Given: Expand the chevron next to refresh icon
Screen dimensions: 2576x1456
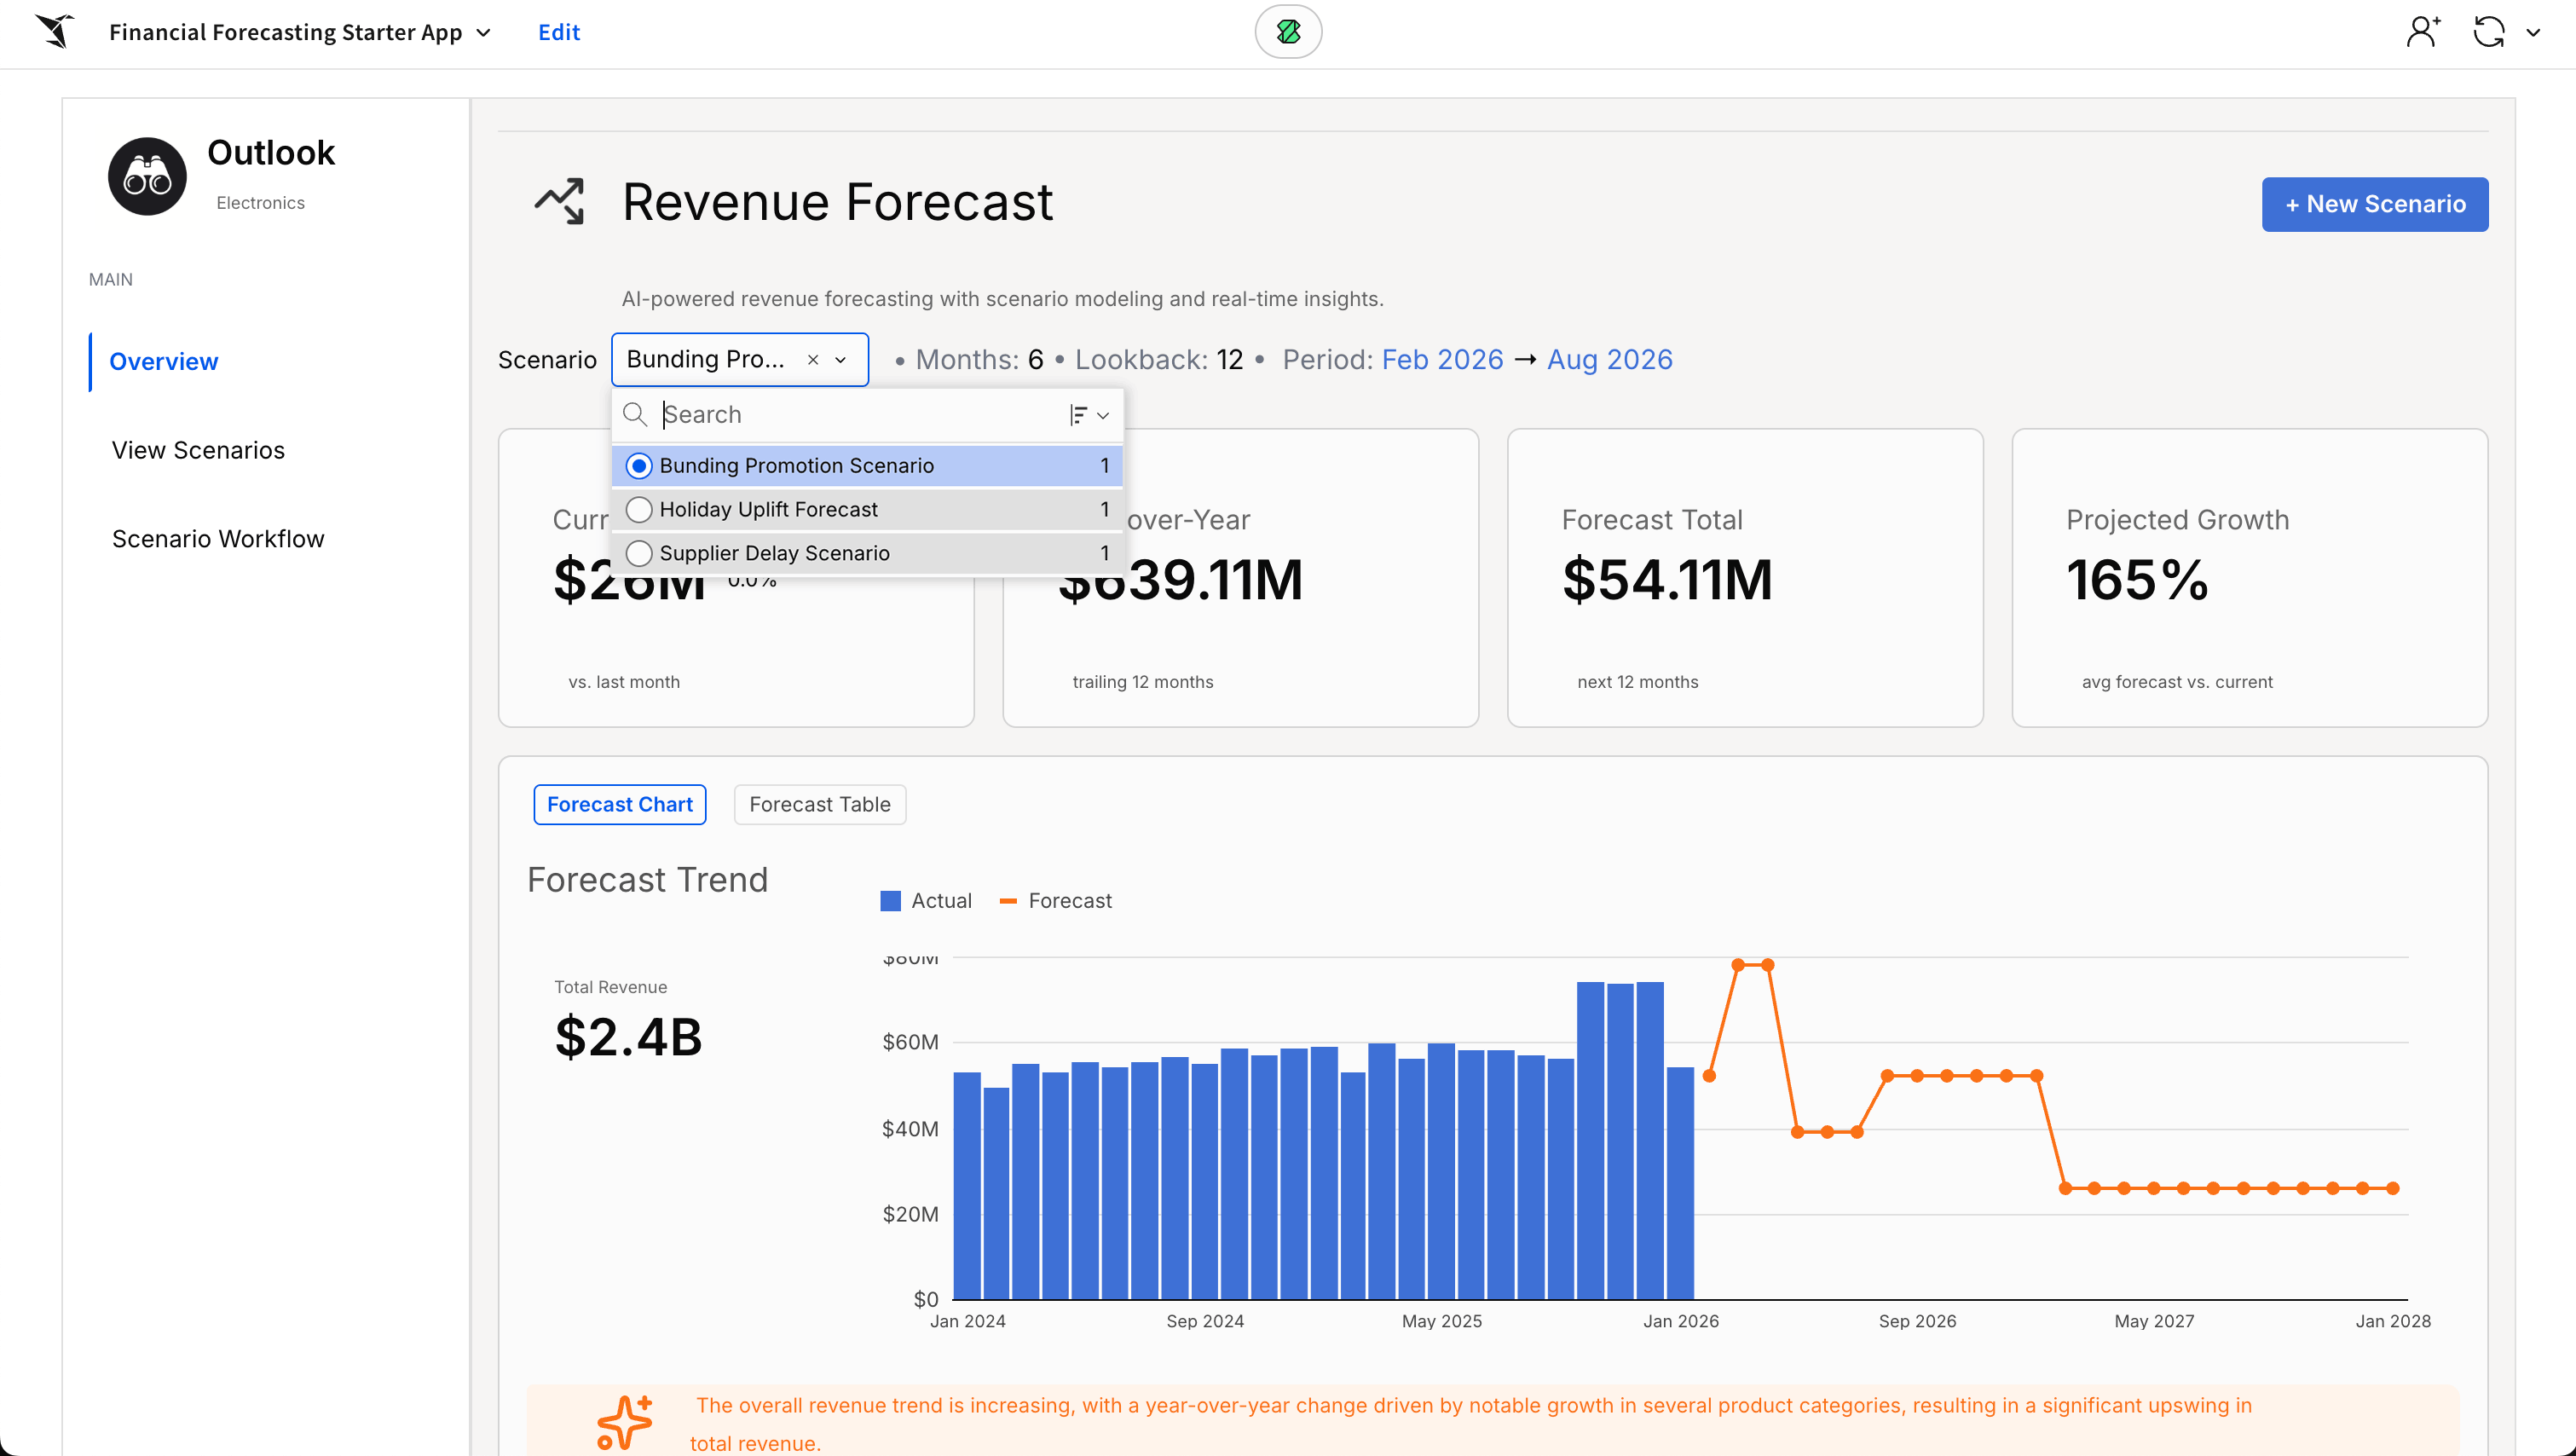Looking at the screenshot, I should tap(2533, 33).
